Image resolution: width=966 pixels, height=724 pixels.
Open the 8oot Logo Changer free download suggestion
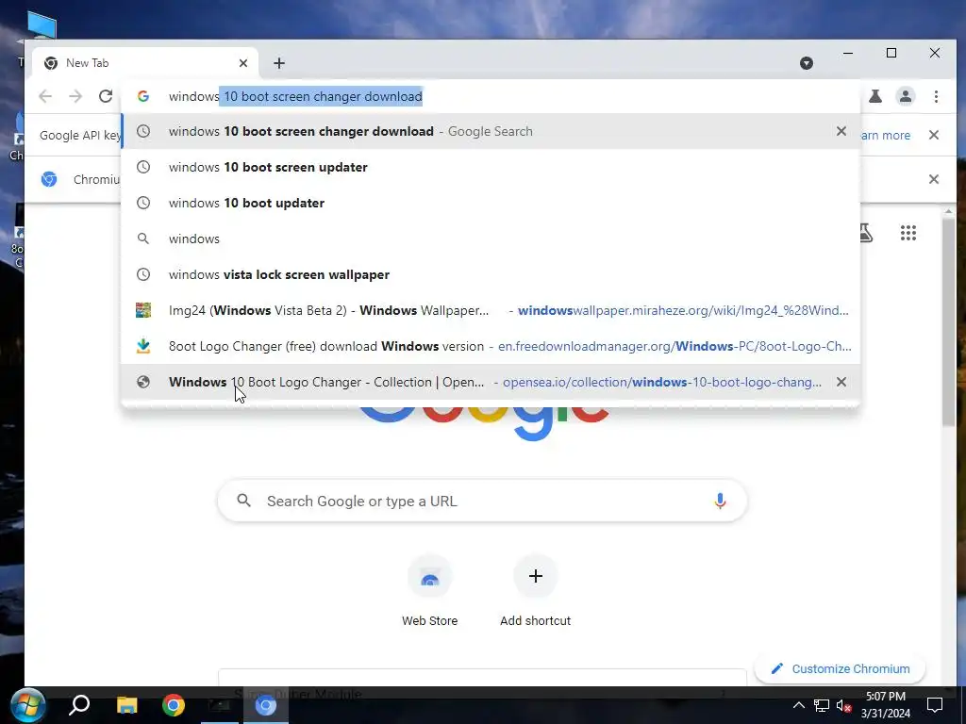tap(491, 346)
